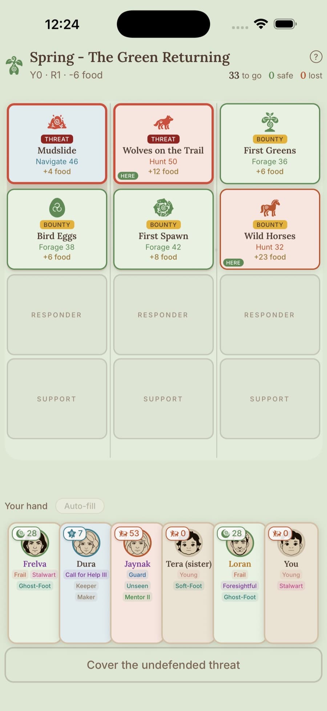Open the help question mark icon

[316, 57]
